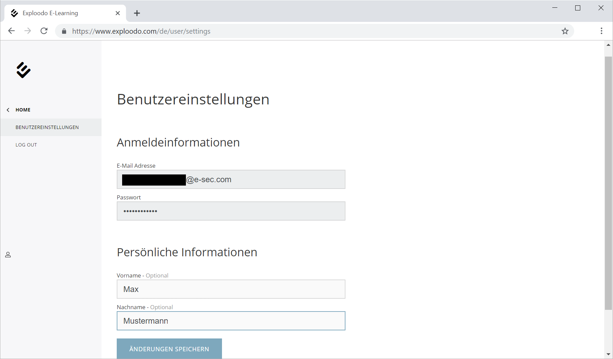Click the user profile icon in sidebar
613x359 pixels.
click(8, 255)
